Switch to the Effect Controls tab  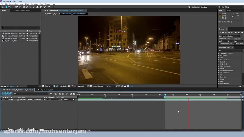point(23,11)
